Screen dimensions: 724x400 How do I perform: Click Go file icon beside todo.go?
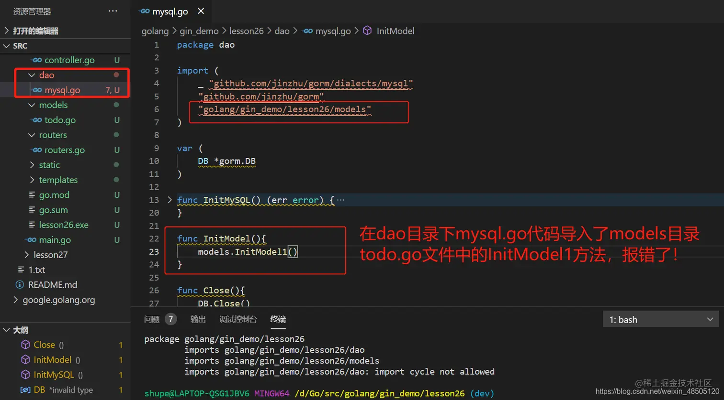(x=37, y=120)
